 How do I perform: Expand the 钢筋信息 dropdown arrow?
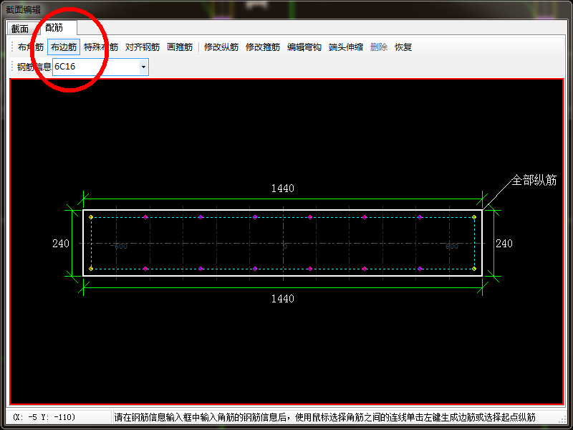[x=143, y=67]
